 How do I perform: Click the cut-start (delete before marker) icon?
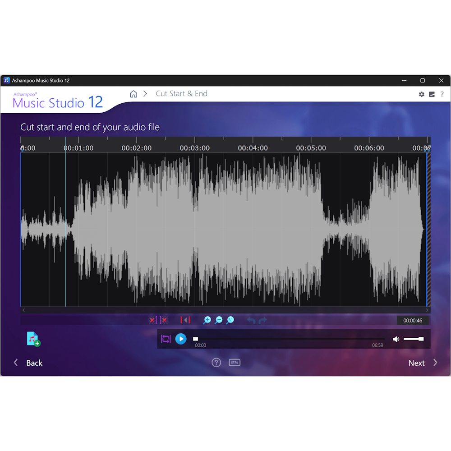coord(153,320)
